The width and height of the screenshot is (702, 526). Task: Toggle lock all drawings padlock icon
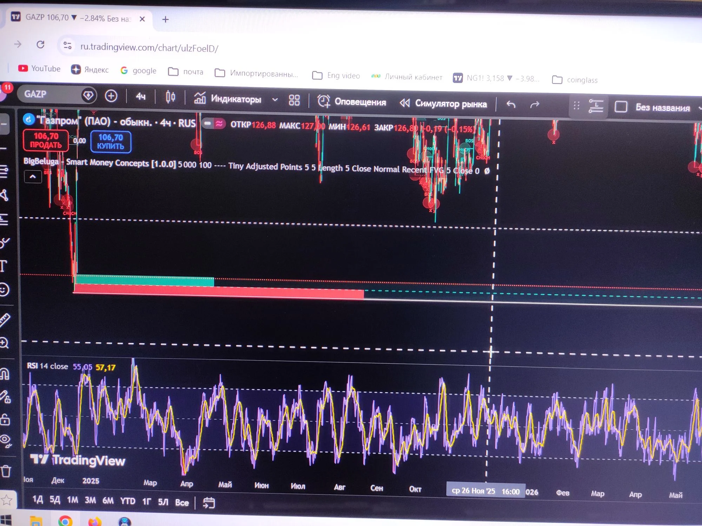coord(5,419)
